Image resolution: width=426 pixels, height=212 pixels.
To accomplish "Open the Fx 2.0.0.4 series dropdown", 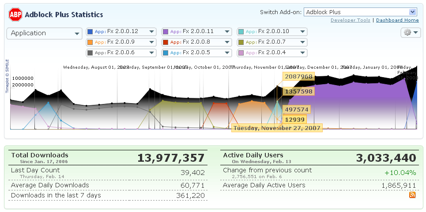I will tap(272, 52).
